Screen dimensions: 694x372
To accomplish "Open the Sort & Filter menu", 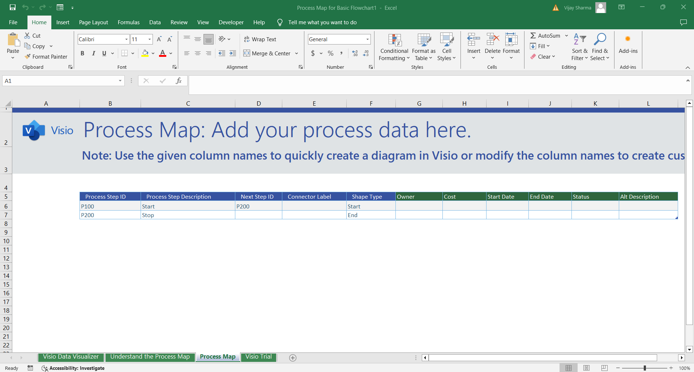I will point(580,47).
